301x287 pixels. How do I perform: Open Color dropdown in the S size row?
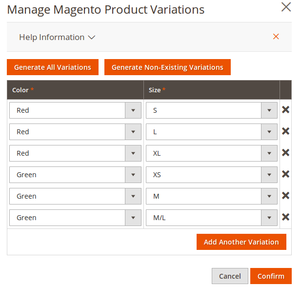[x=75, y=110]
